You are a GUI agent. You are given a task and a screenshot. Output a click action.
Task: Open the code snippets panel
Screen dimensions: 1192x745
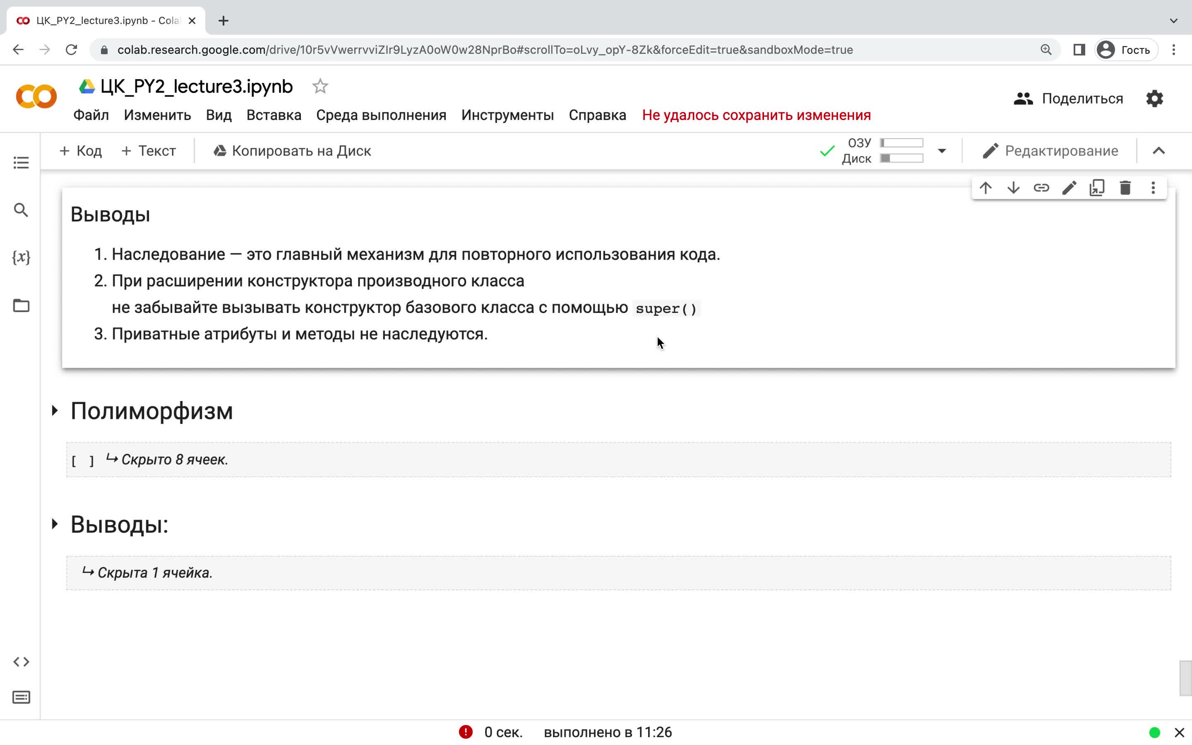pos(21,662)
